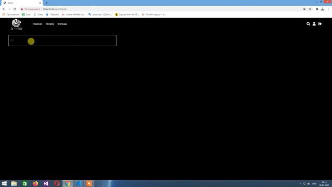Click the Chrome profile avatar icon

323,9
